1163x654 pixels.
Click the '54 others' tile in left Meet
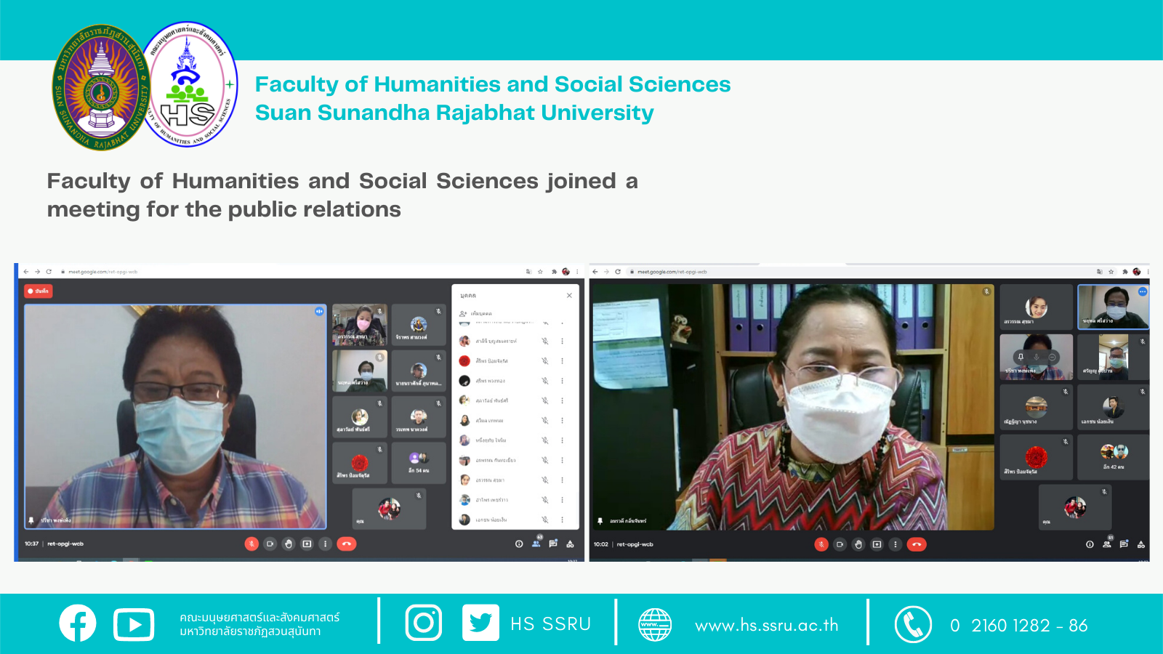point(419,463)
